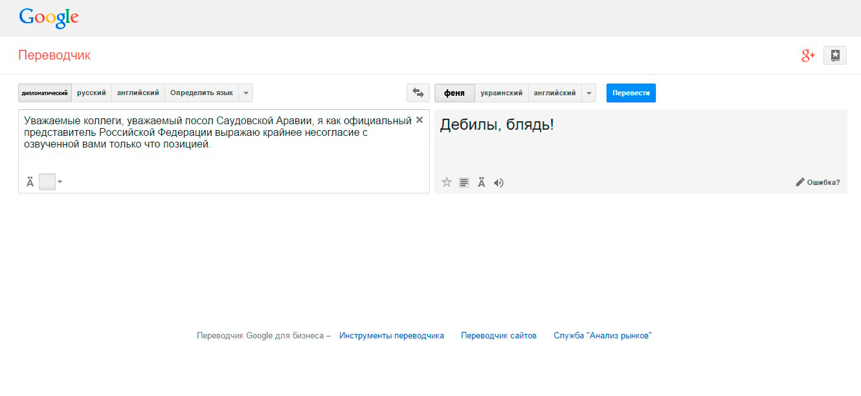
Task: Open the Переводчик title link
Action: point(54,56)
